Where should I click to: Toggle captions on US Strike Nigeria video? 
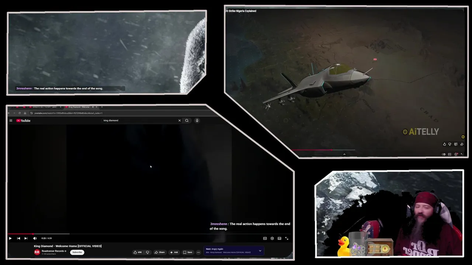point(450,154)
